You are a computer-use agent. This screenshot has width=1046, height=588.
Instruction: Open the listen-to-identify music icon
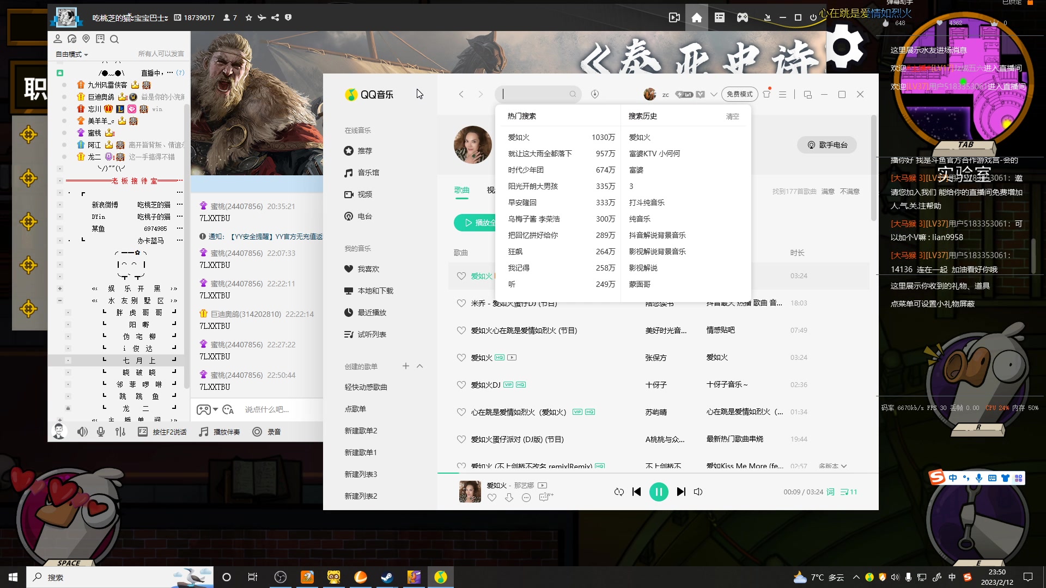(x=595, y=94)
